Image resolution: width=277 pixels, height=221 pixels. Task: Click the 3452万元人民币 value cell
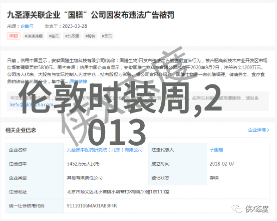pos(106,164)
